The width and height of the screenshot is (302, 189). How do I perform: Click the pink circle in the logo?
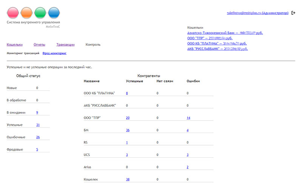pos(13,13)
